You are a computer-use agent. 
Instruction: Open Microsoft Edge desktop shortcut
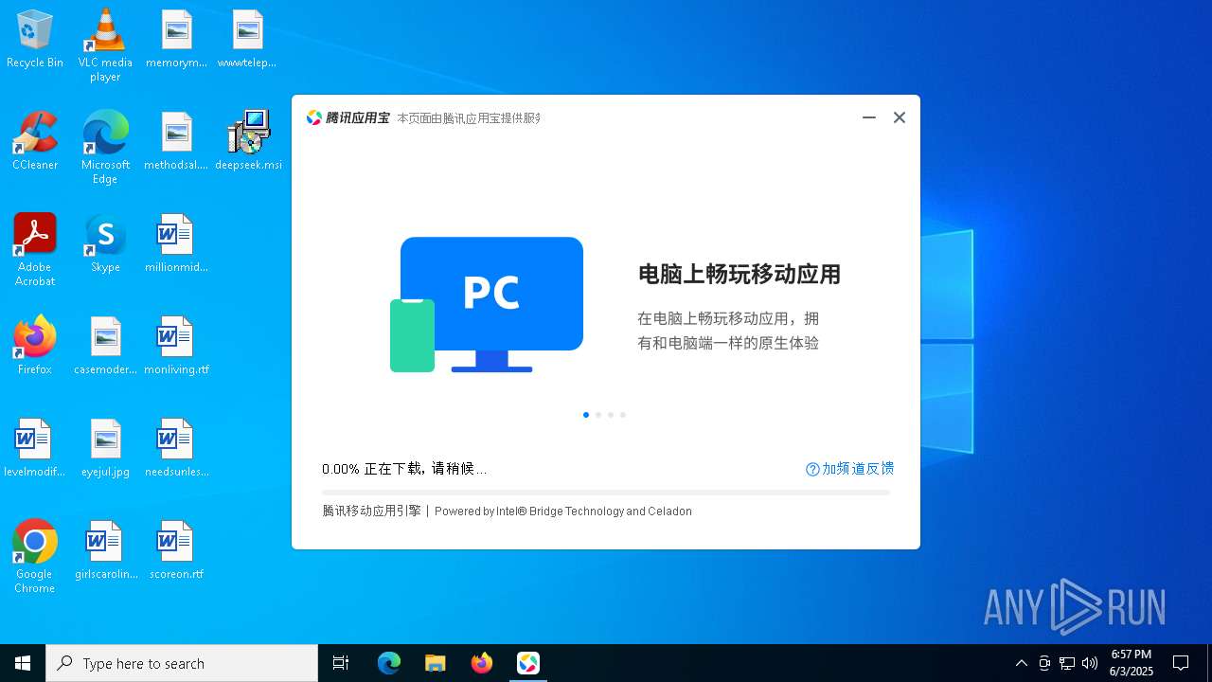pos(105,147)
